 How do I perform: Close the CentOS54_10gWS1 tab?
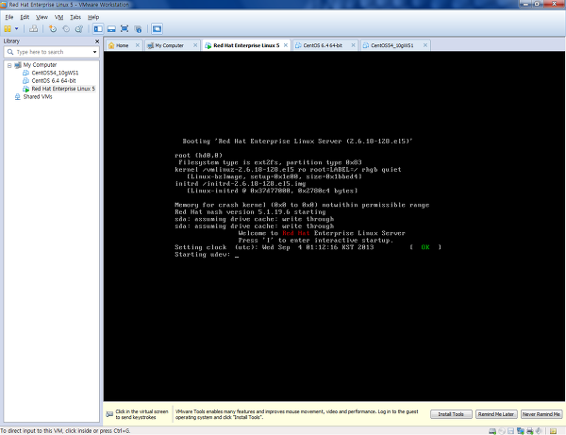coord(425,45)
